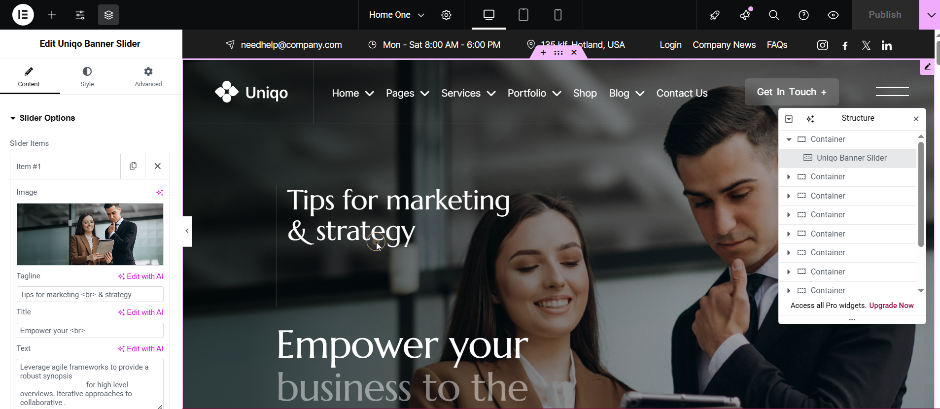Toggle the Structure layers icon
940x409 pixels.
click(108, 15)
